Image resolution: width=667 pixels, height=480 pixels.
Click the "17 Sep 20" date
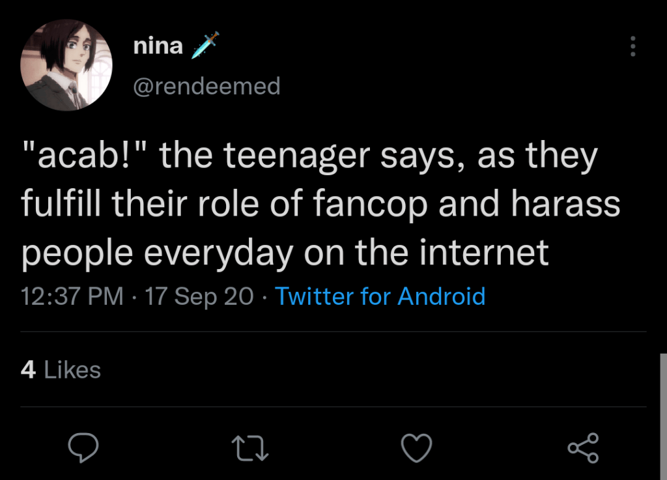point(199,296)
